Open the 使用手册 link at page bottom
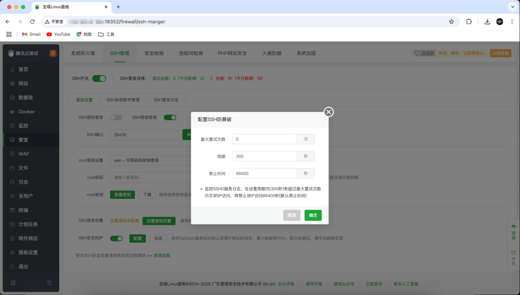 [314, 283]
